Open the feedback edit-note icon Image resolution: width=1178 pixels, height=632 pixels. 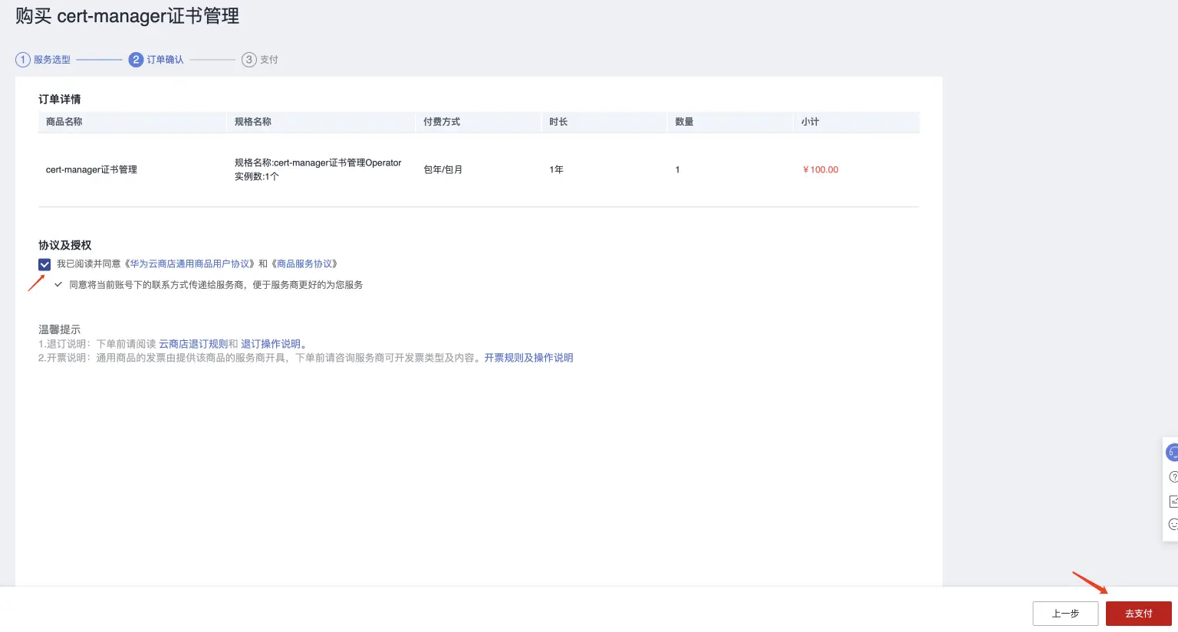[1173, 501]
